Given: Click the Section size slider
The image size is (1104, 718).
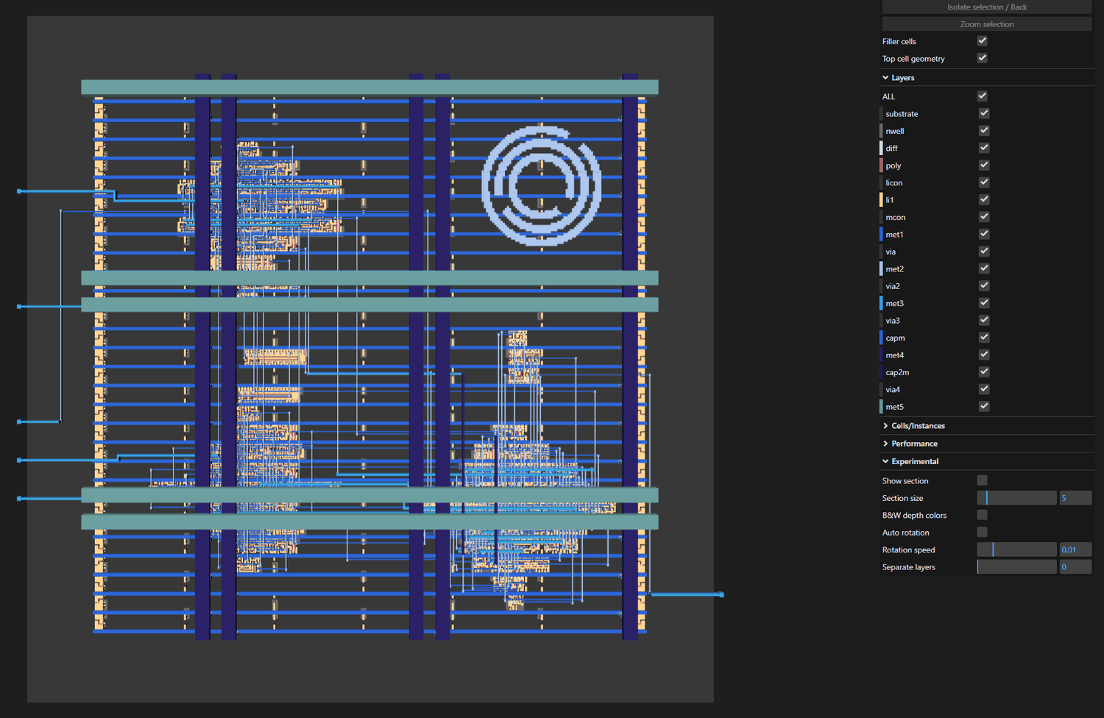Looking at the screenshot, I should [x=1016, y=498].
